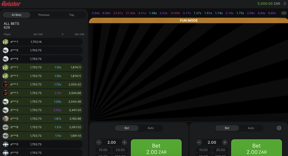Open the Previous bets tab
Viewport: 288px width, 156px height.
(x=44, y=15)
